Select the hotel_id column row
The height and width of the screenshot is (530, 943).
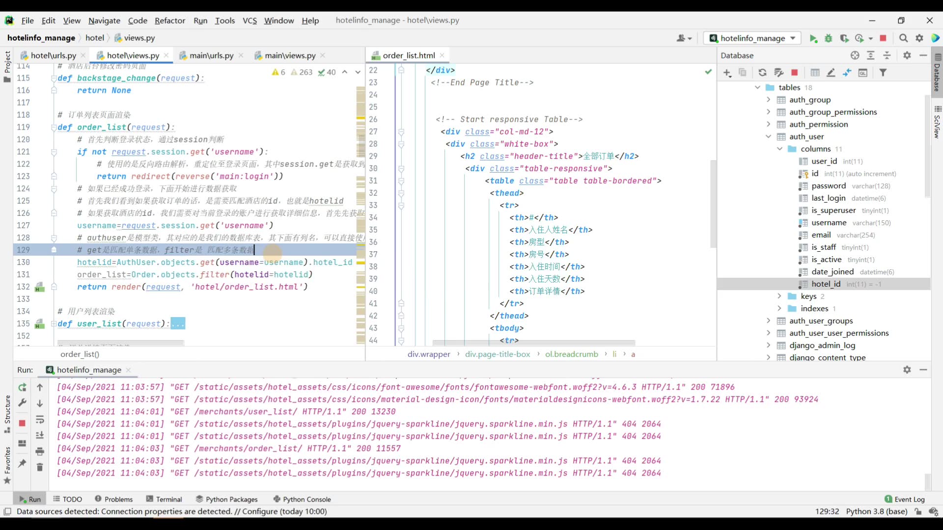tap(824, 284)
